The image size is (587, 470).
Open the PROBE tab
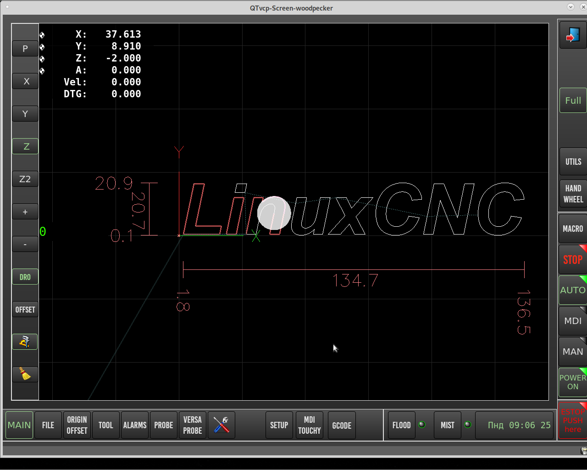[164, 425]
